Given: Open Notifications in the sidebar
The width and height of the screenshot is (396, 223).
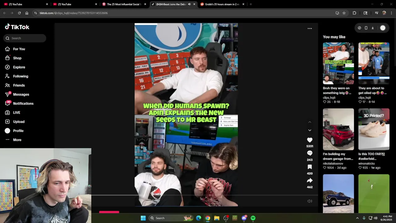Looking at the screenshot, I should pyautogui.click(x=19, y=103).
